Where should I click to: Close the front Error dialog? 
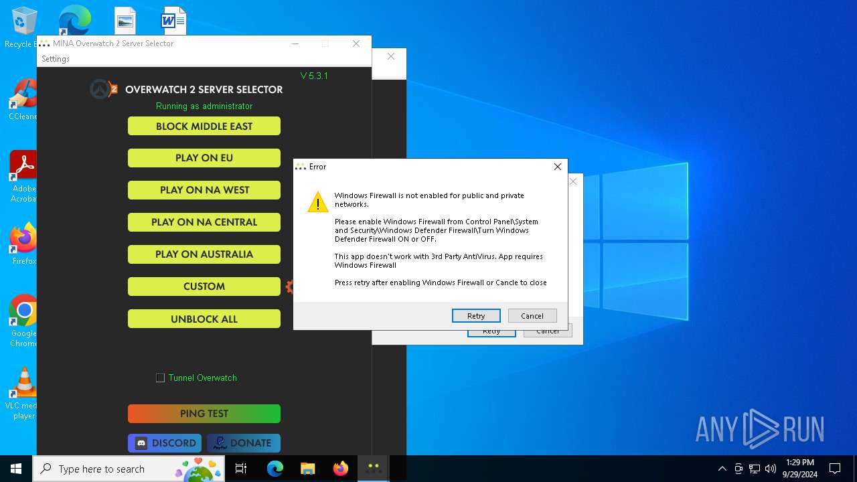[557, 167]
